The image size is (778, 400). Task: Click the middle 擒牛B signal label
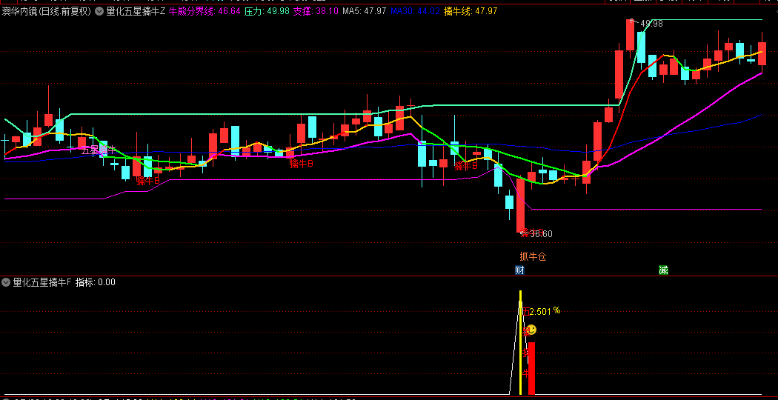[x=301, y=164]
